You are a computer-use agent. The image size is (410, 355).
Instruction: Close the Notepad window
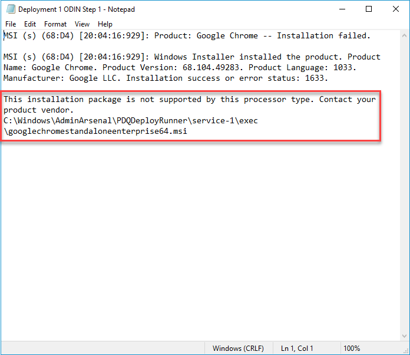pyautogui.click(x=396, y=9)
